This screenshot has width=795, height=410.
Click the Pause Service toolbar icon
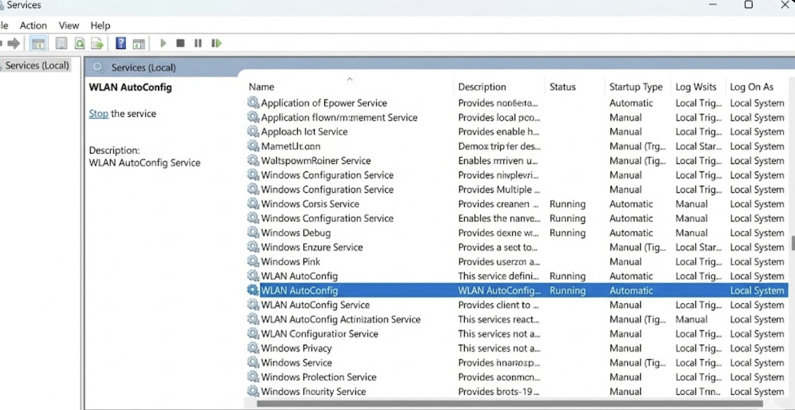198,43
